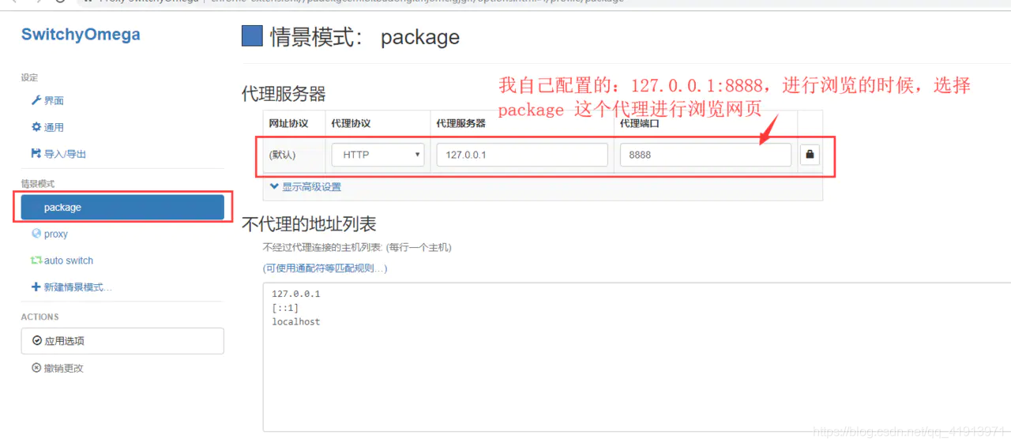Click the save icon beside 导入/导出
This screenshot has width=1011, height=446.
click(x=36, y=153)
